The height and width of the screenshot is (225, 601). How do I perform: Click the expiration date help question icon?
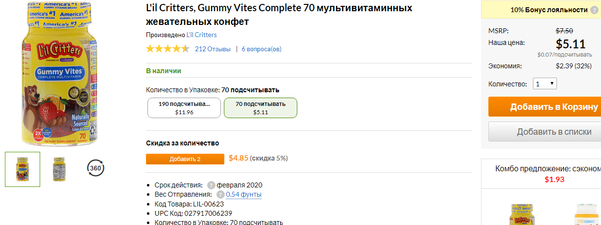tap(211, 185)
